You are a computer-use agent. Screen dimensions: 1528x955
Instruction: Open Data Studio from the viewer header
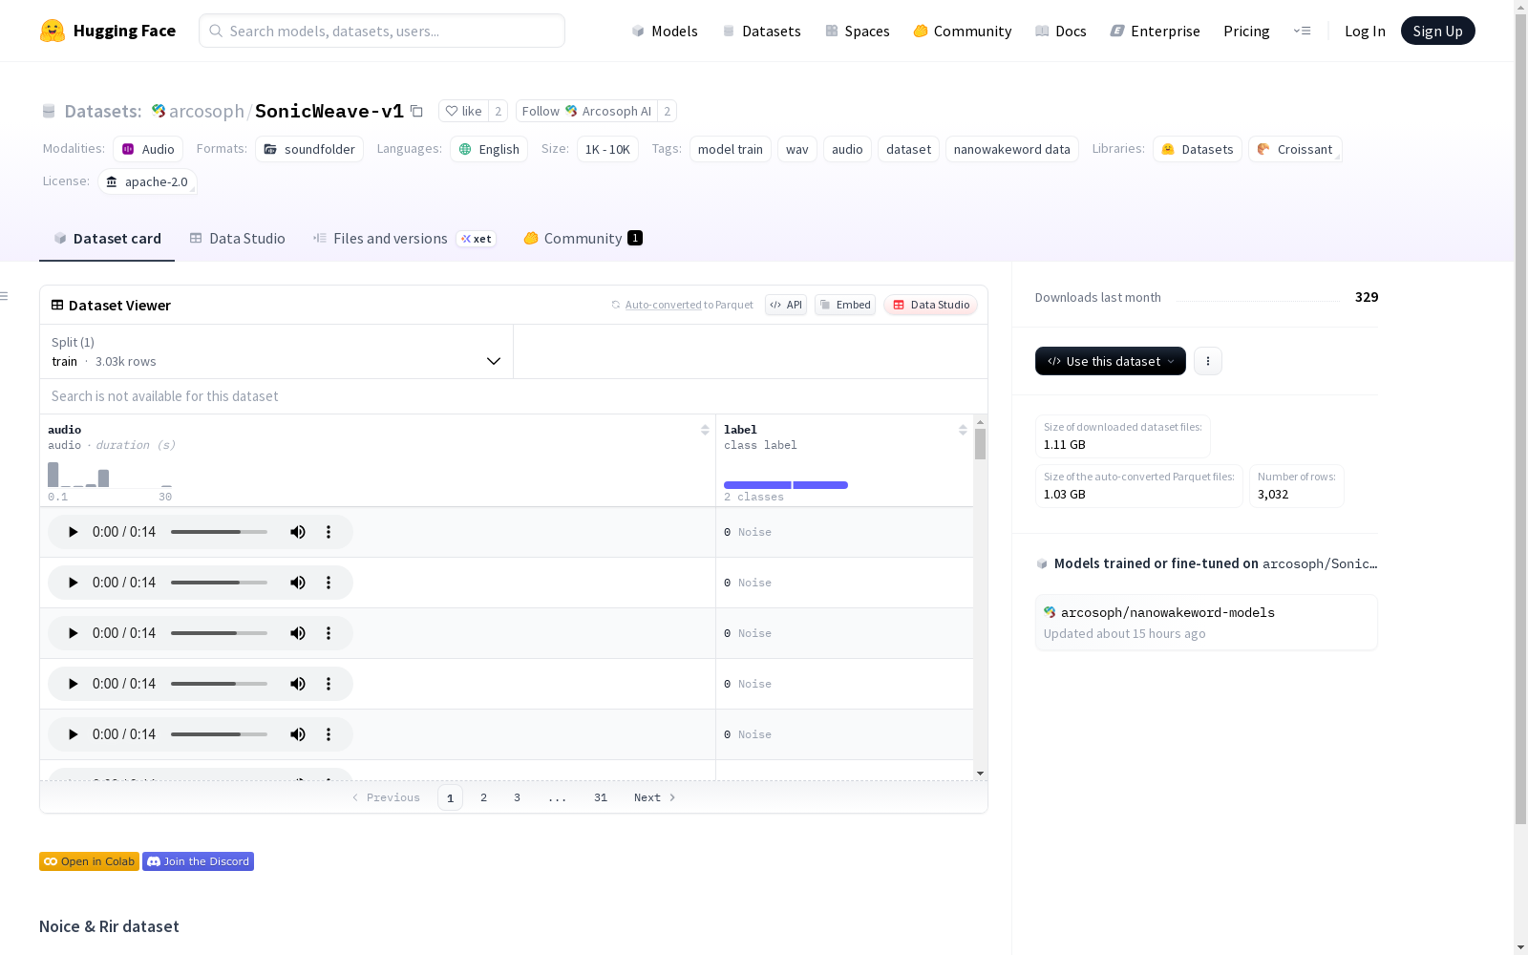(x=931, y=305)
